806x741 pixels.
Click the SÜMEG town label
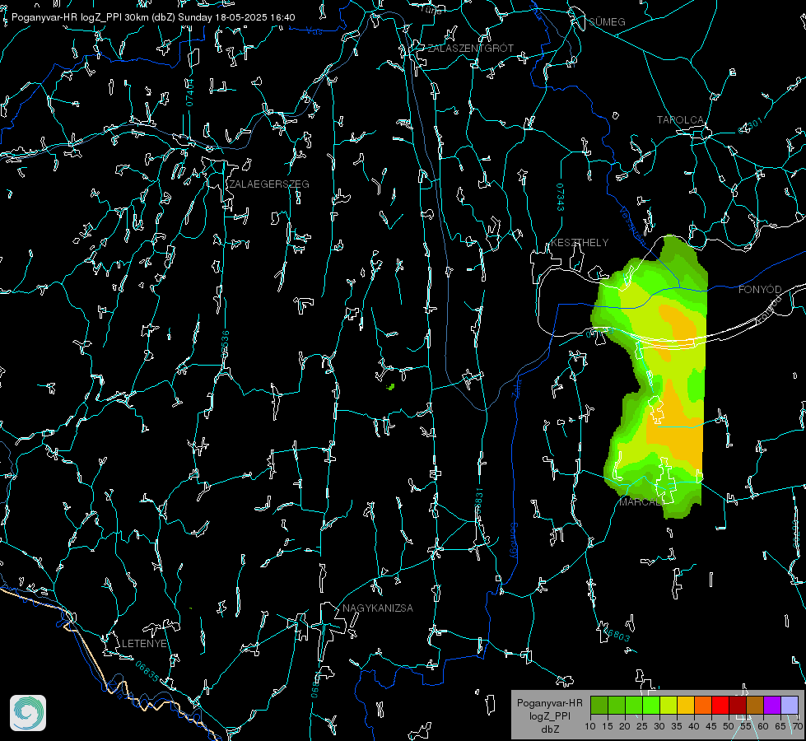coord(607,22)
